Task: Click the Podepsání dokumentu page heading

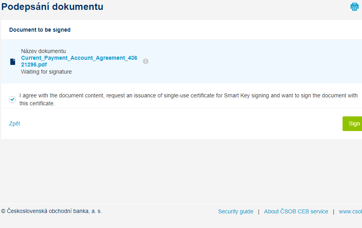Action: pos(52,7)
